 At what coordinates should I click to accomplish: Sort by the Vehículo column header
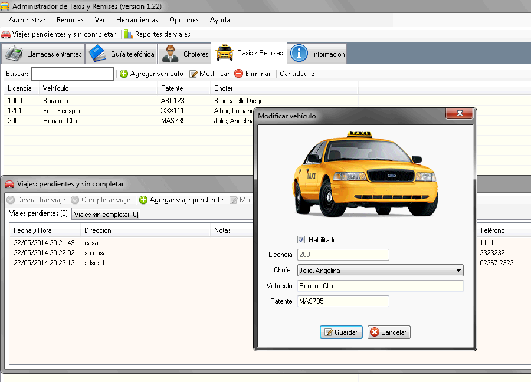point(99,88)
